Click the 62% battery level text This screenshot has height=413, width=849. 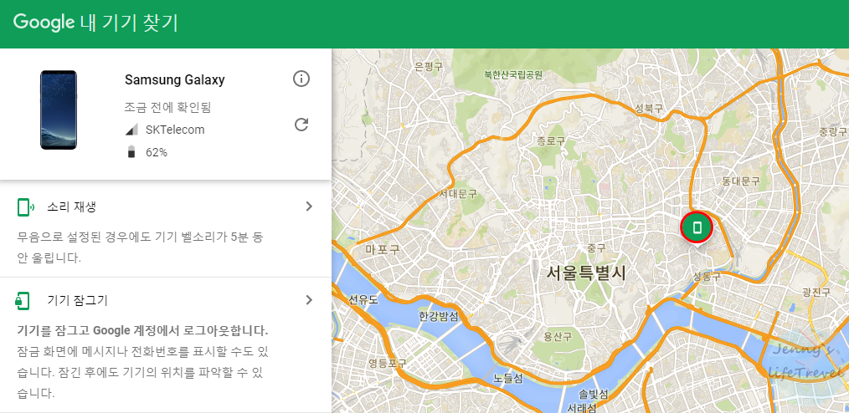[157, 152]
